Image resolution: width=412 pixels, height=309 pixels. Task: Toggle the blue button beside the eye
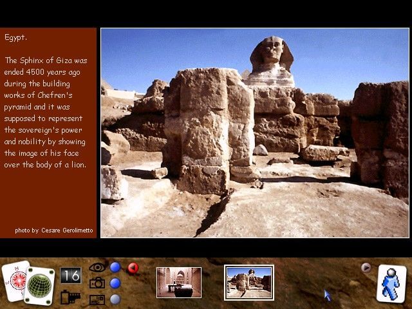point(115,268)
